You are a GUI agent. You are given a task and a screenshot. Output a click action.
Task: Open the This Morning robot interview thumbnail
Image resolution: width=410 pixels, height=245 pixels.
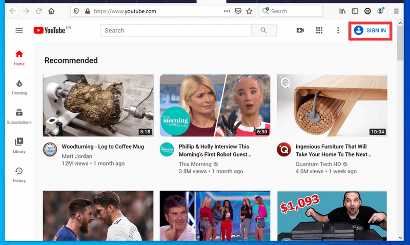215,106
